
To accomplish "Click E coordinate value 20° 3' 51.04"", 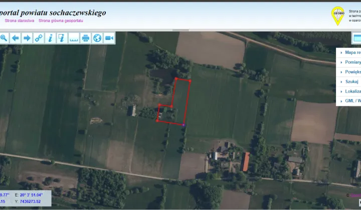I will click(x=31, y=195).
